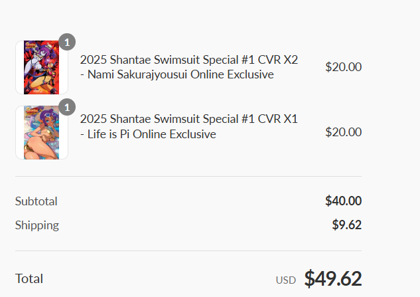This screenshot has height=297, width=420.
Task: Click the $9.62 shipping cost
Action: [x=347, y=225]
